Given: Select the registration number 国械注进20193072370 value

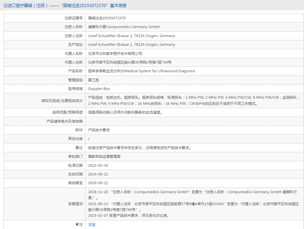Looking at the screenshot, I should coord(107,18).
